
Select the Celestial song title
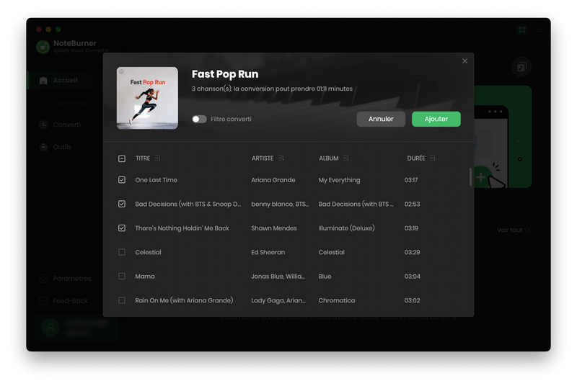(x=148, y=252)
